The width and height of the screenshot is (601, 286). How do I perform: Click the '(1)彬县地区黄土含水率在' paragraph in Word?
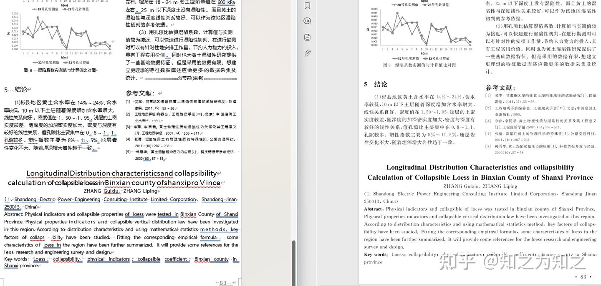[61, 125]
